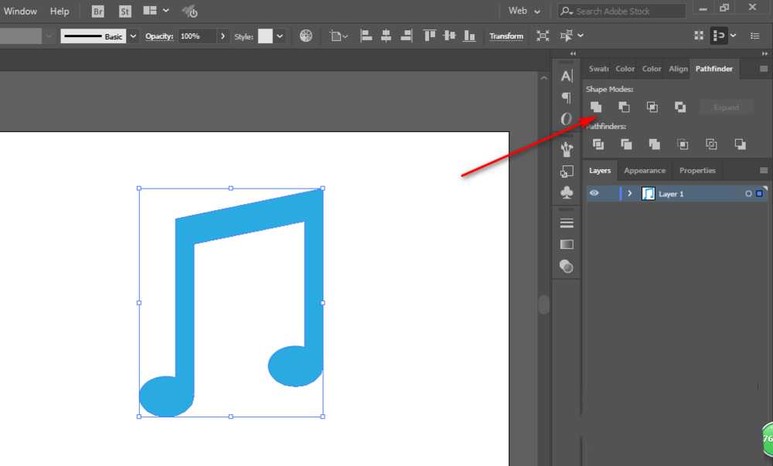Open Adobe Bridge with the Br icon
The image size is (773, 466).
click(97, 12)
